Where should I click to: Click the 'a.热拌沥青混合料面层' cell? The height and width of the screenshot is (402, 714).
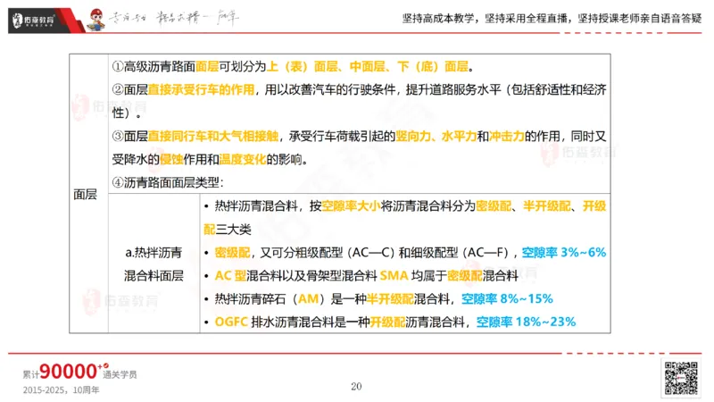click(x=154, y=264)
